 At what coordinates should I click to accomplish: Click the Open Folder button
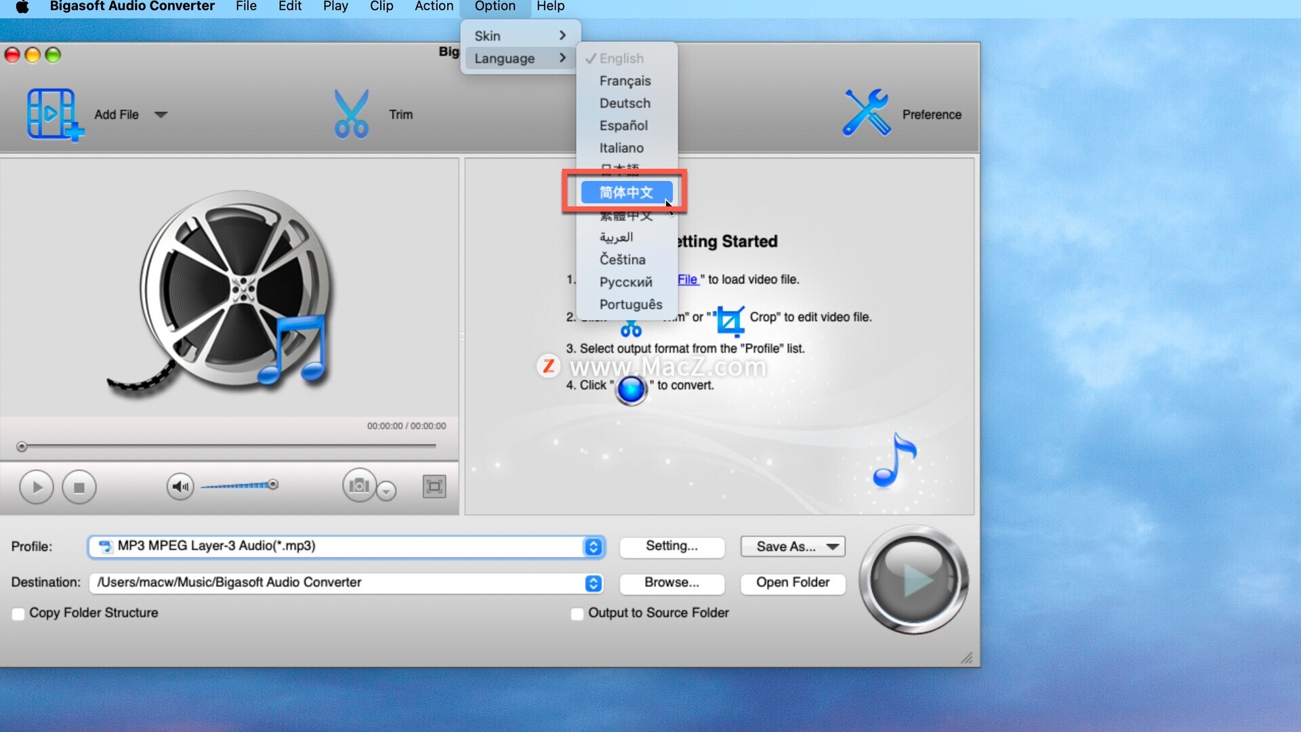pos(793,583)
